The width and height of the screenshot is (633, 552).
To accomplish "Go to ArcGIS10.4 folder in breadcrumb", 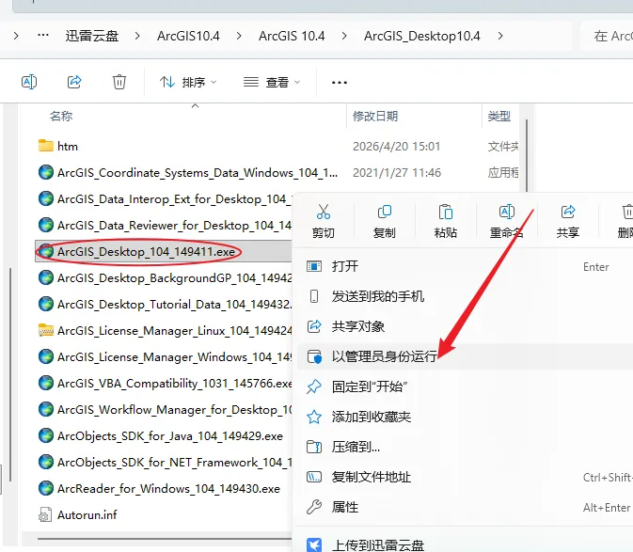I will pos(188,36).
